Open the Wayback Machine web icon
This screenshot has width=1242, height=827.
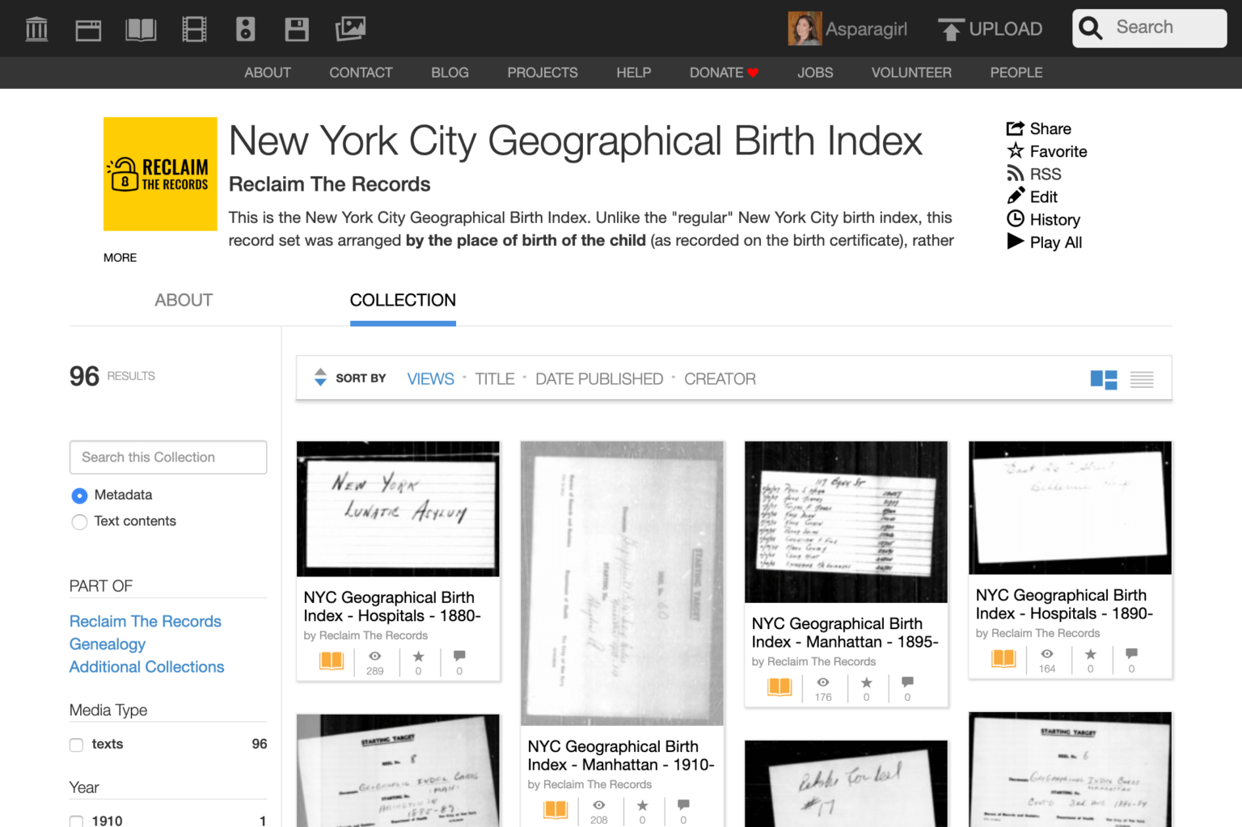pyautogui.click(x=88, y=28)
